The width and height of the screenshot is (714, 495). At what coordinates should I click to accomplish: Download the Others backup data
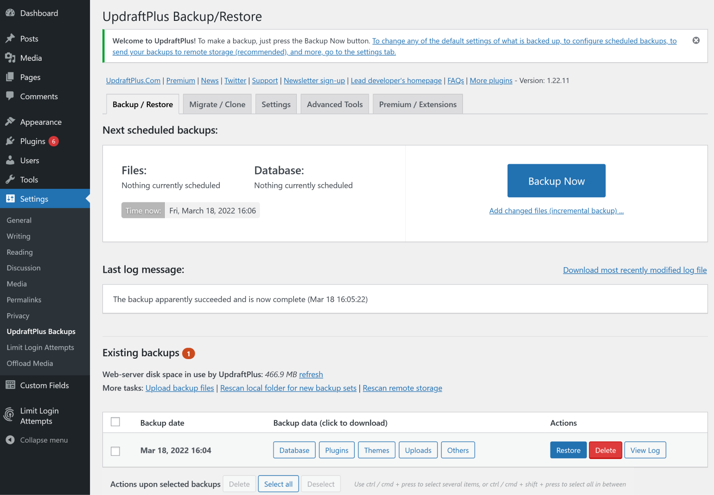pyautogui.click(x=458, y=450)
